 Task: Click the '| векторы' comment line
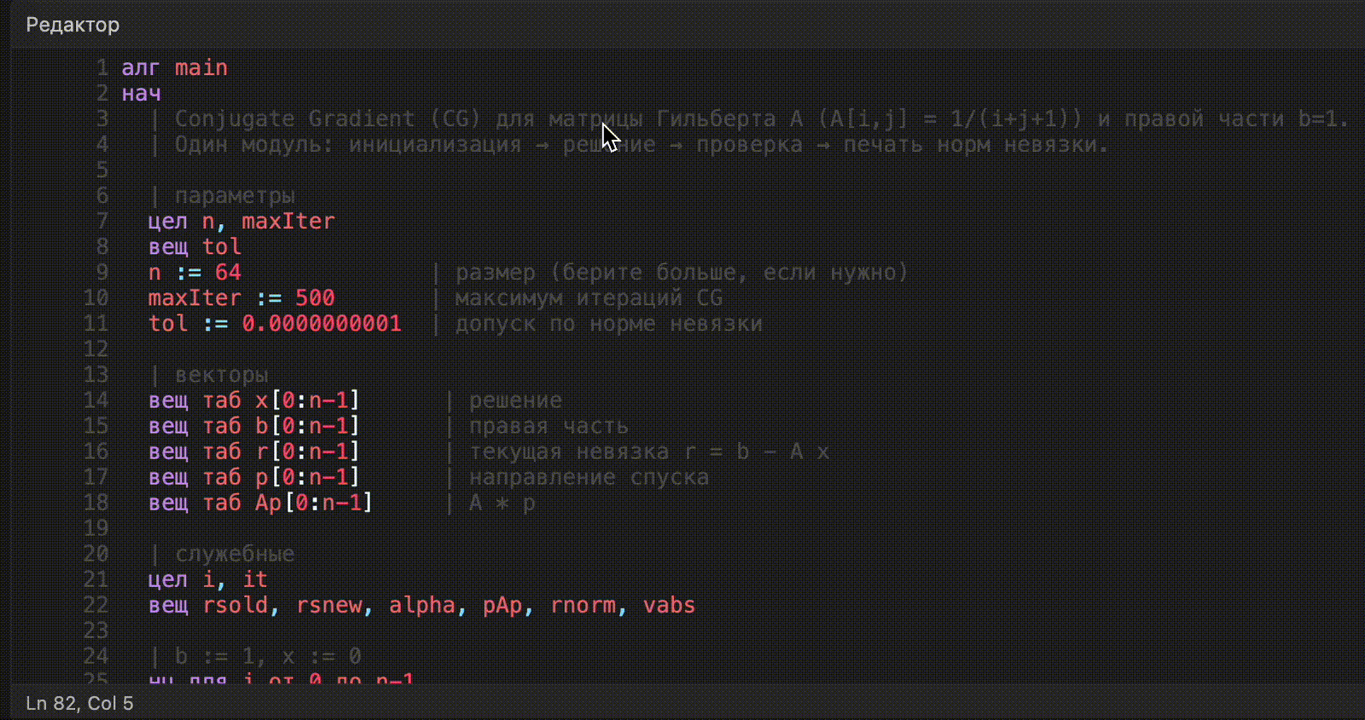pos(209,374)
